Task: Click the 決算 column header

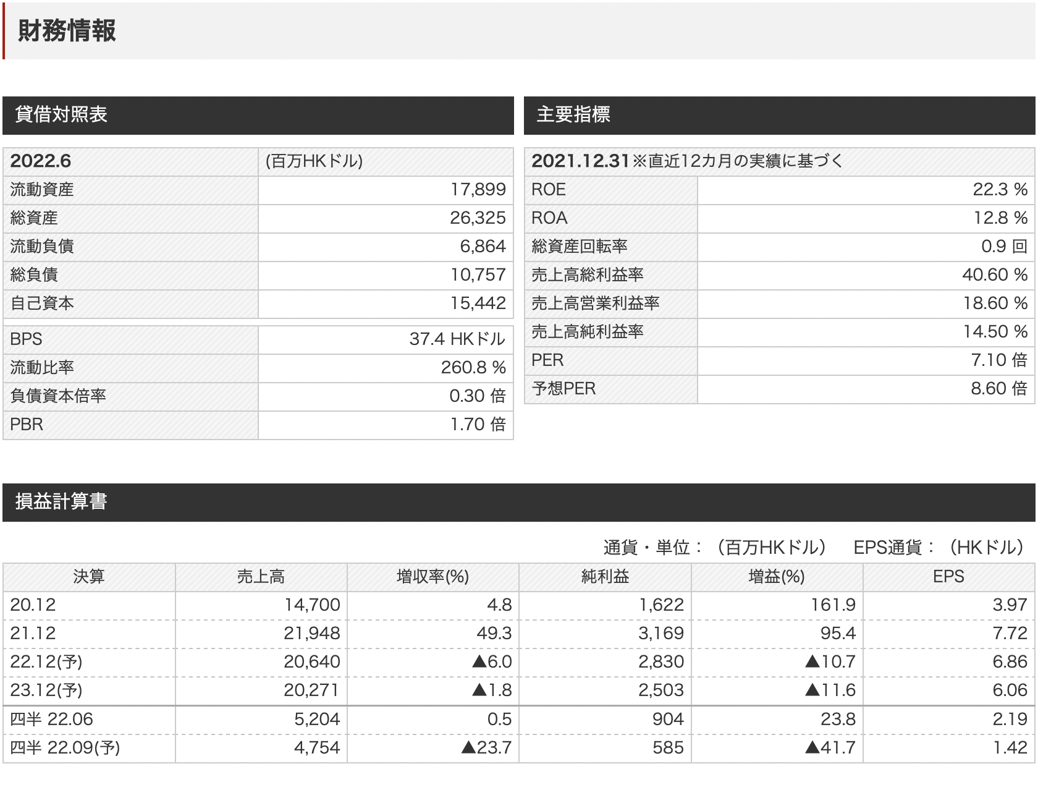Action: click(89, 577)
